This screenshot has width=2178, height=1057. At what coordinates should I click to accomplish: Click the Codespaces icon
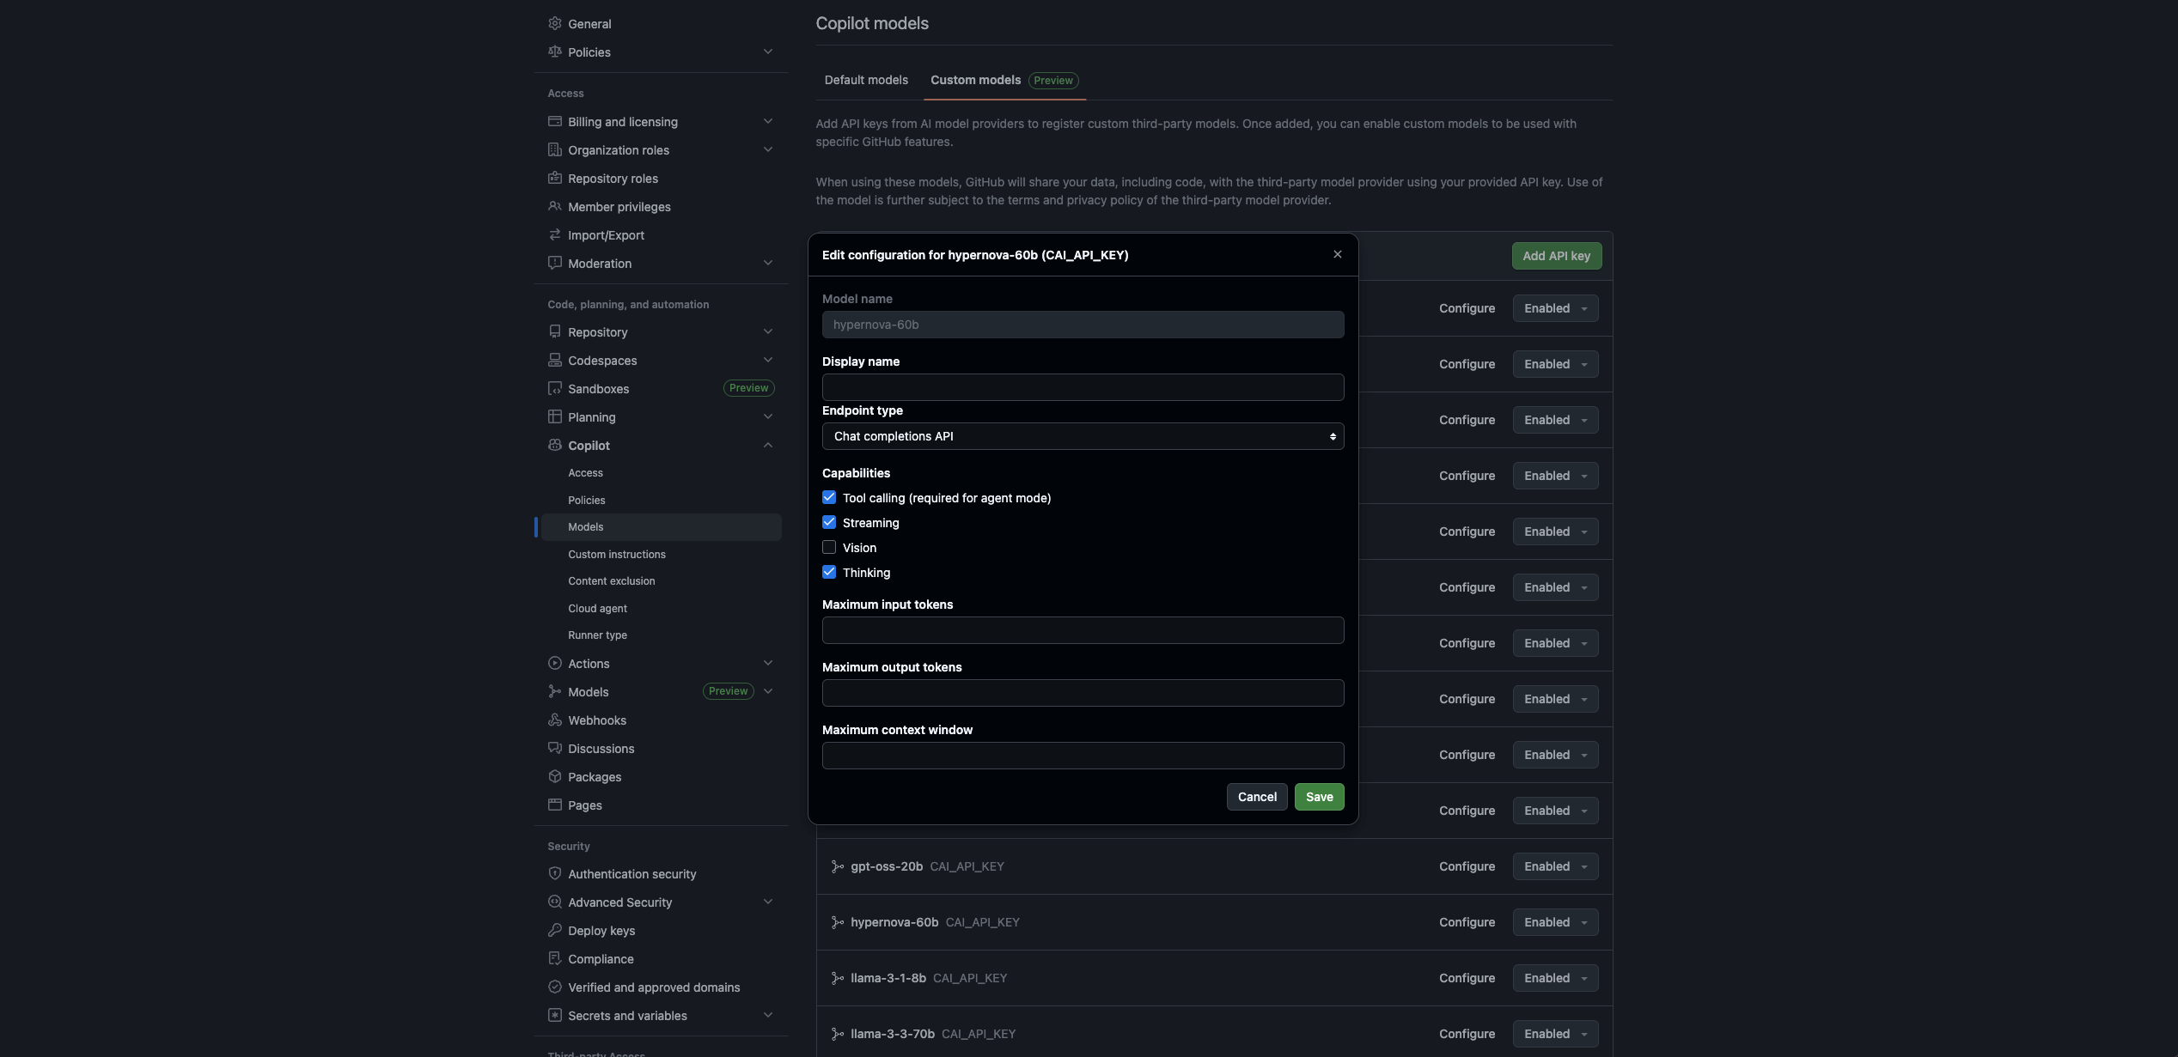pyautogui.click(x=555, y=360)
